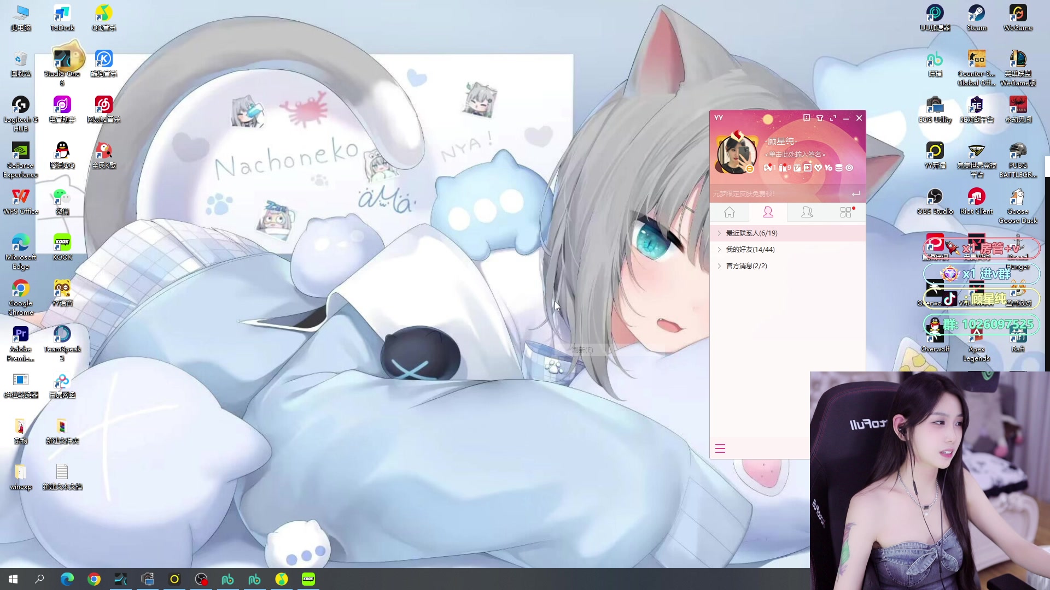1050x590 pixels.
Task: Click the -顾星纯- nickname in YY
Action: pyautogui.click(x=781, y=141)
